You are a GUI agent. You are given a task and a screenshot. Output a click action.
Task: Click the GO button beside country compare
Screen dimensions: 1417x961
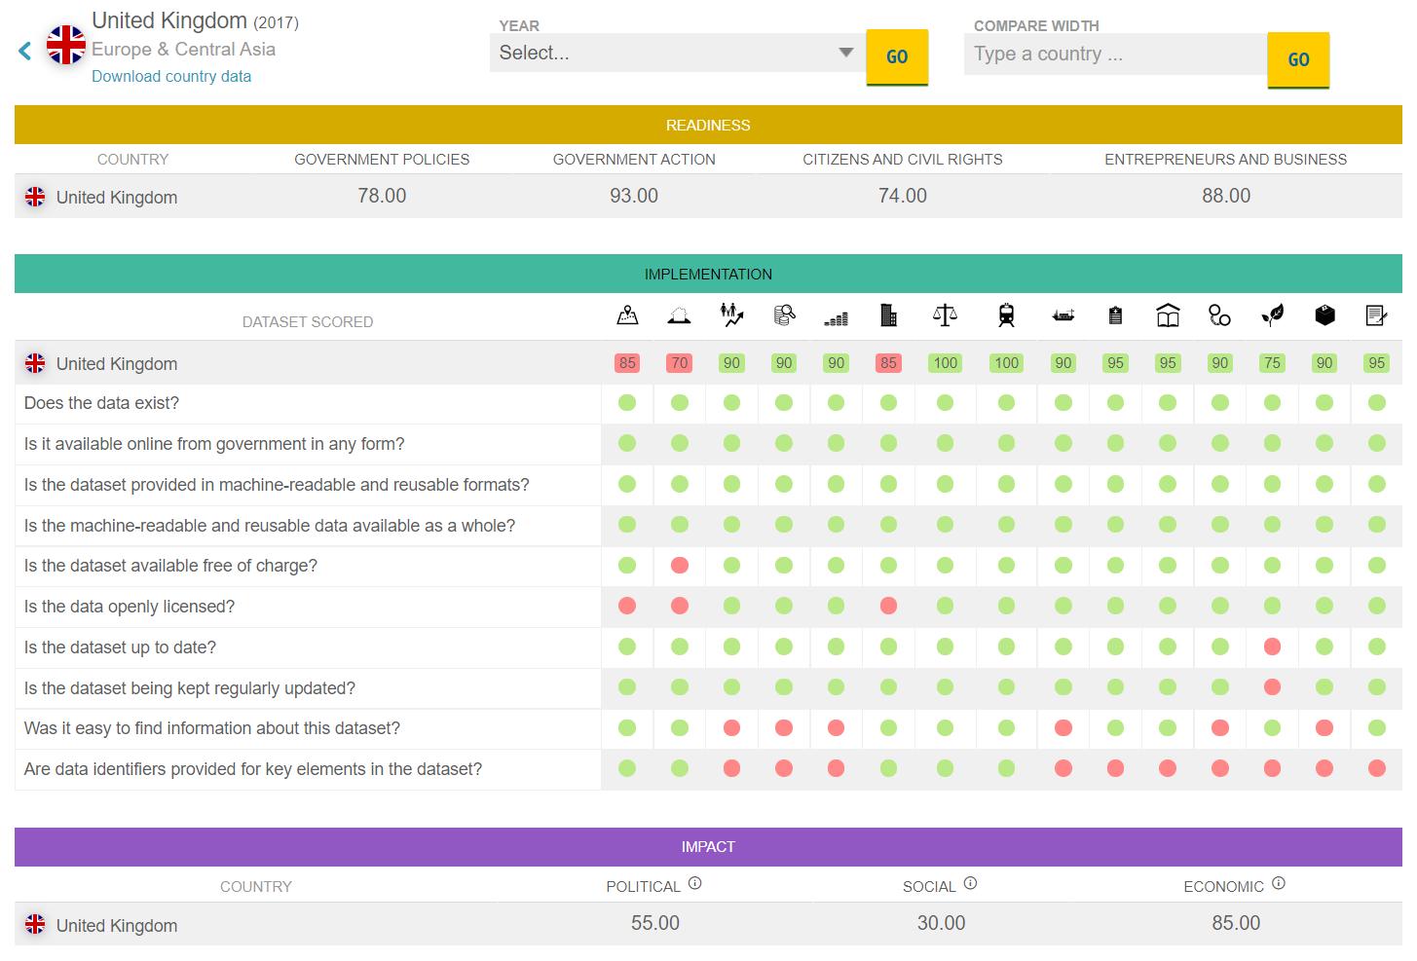click(x=1298, y=60)
